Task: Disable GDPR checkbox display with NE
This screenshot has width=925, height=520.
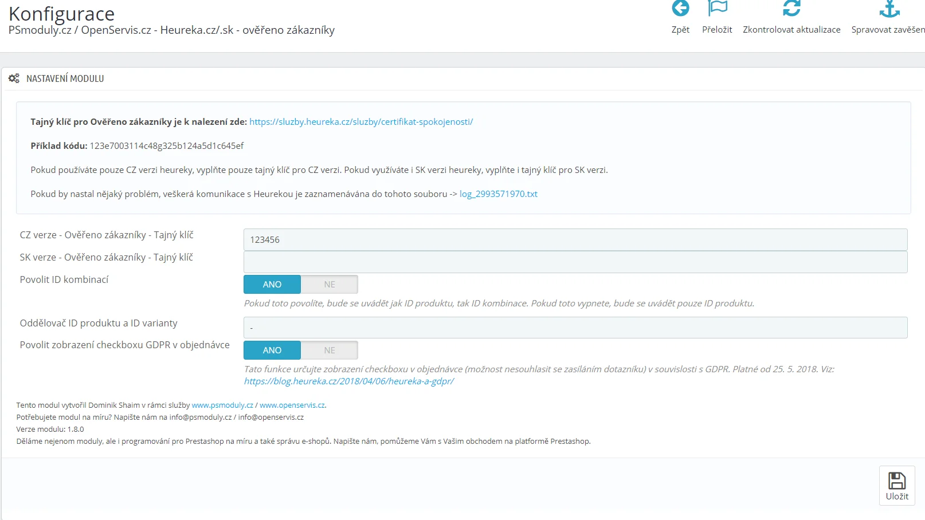Action: [330, 350]
